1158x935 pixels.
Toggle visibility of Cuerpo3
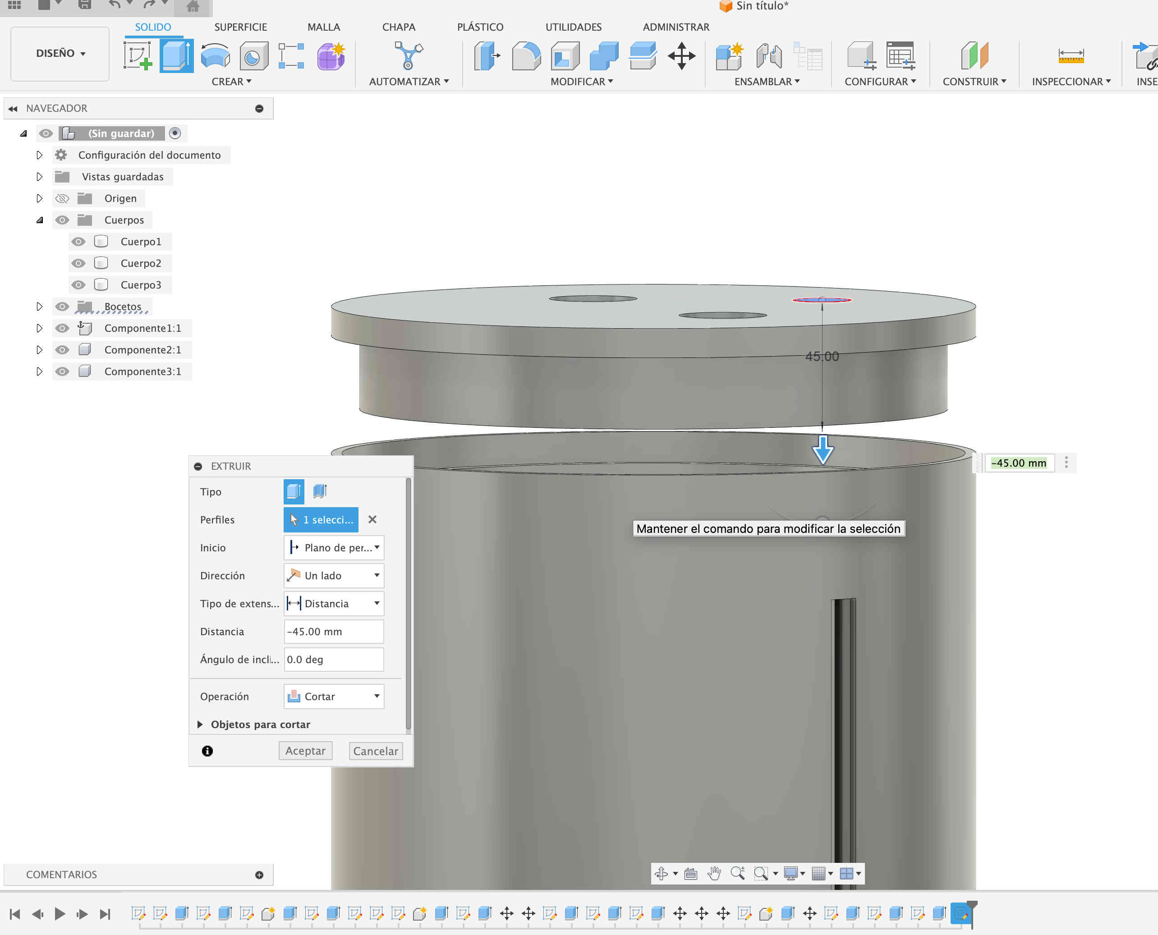pos(78,284)
